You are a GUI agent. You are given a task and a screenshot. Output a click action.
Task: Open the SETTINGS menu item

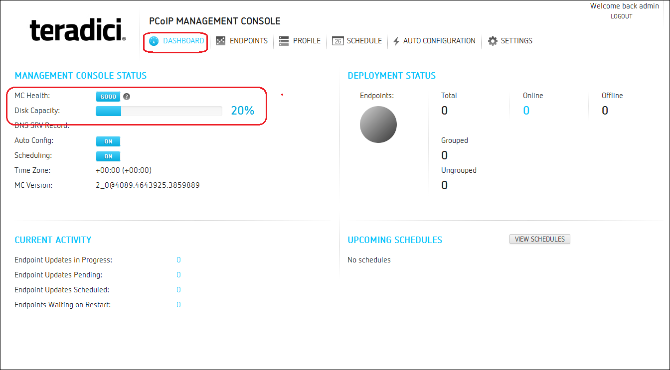516,41
